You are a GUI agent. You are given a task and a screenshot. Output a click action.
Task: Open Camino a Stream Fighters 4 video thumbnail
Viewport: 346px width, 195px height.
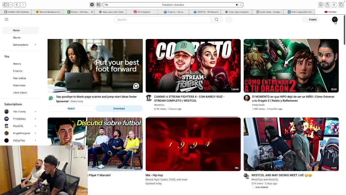click(193, 66)
